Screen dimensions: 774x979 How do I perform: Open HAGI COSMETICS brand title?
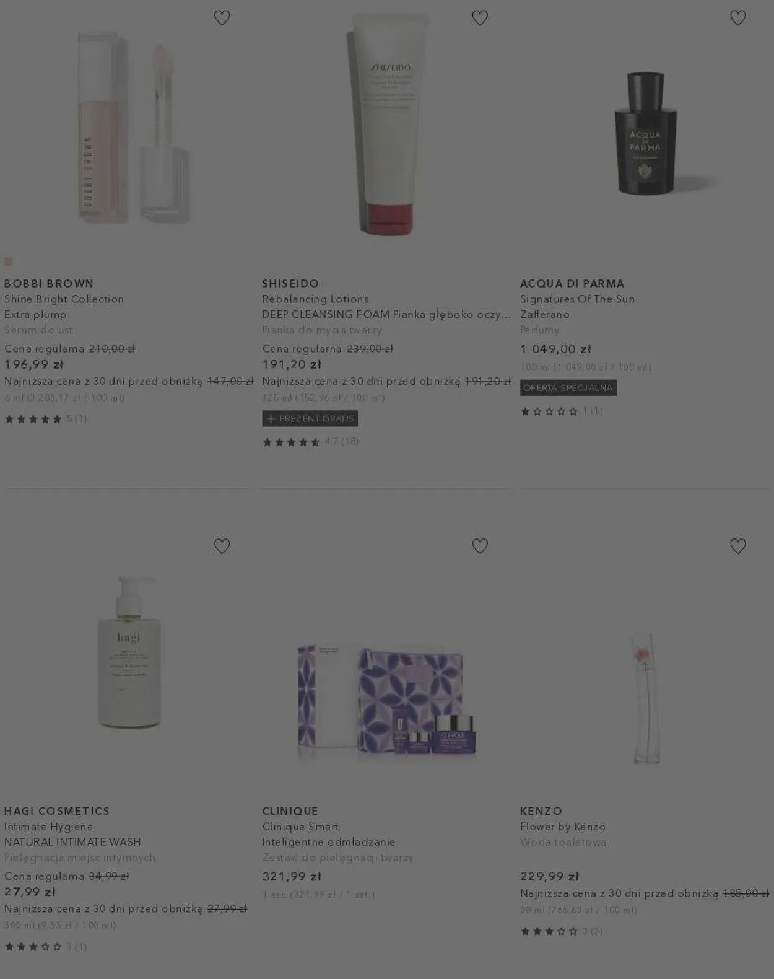click(57, 811)
